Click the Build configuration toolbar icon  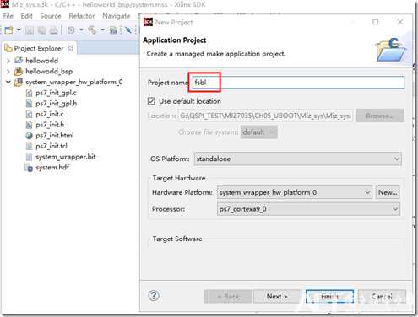pyautogui.click(x=71, y=30)
